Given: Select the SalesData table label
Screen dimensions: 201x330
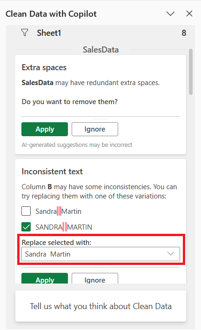Looking at the screenshot, I should (x=100, y=50).
